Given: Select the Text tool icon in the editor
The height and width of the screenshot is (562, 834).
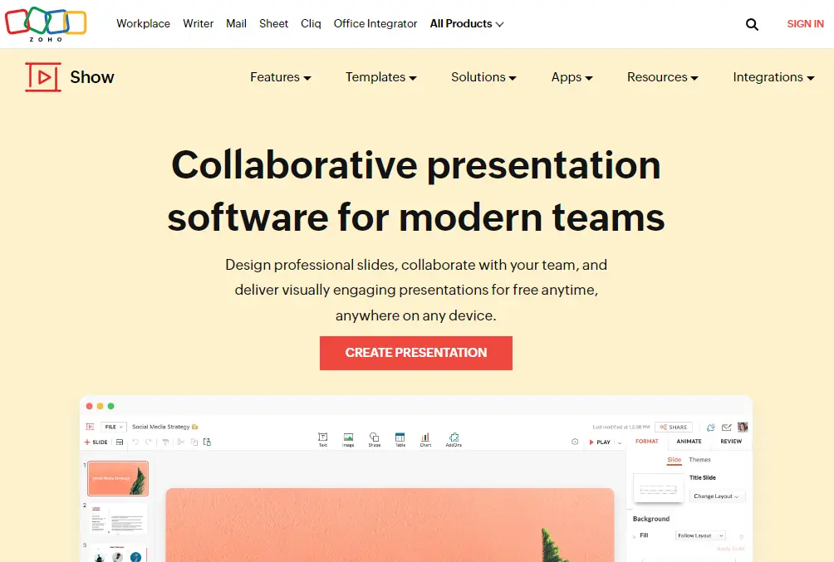Looking at the screenshot, I should click(x=323, y=438).
